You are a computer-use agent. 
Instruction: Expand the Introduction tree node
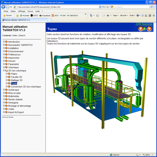pyautogui.click(x=4, y=41)
